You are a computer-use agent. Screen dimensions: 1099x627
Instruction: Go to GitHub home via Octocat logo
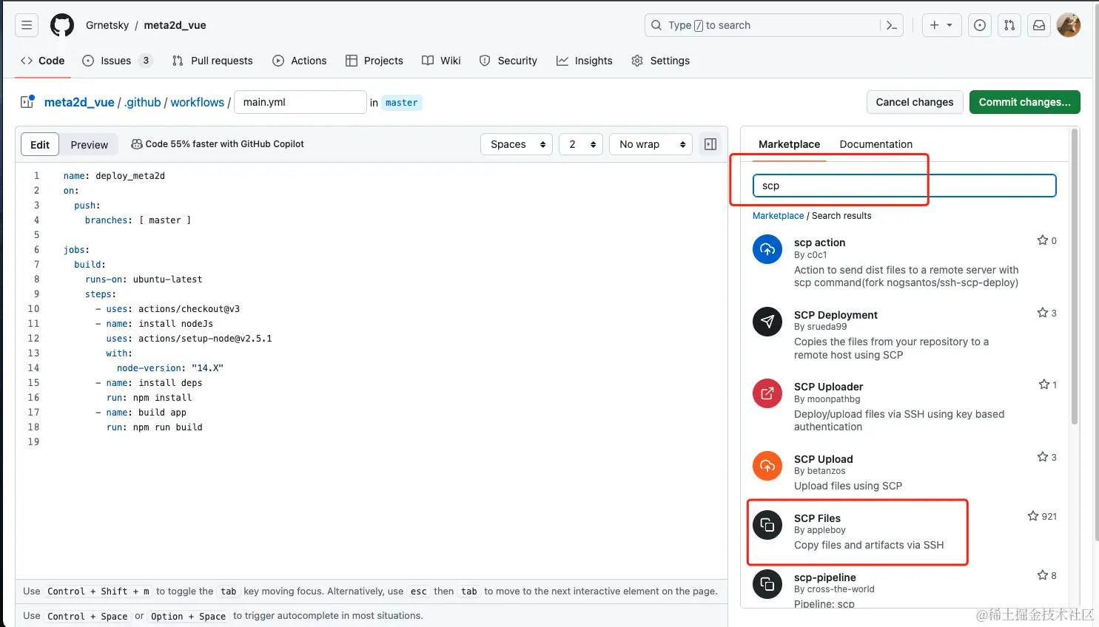coord(62,25)
